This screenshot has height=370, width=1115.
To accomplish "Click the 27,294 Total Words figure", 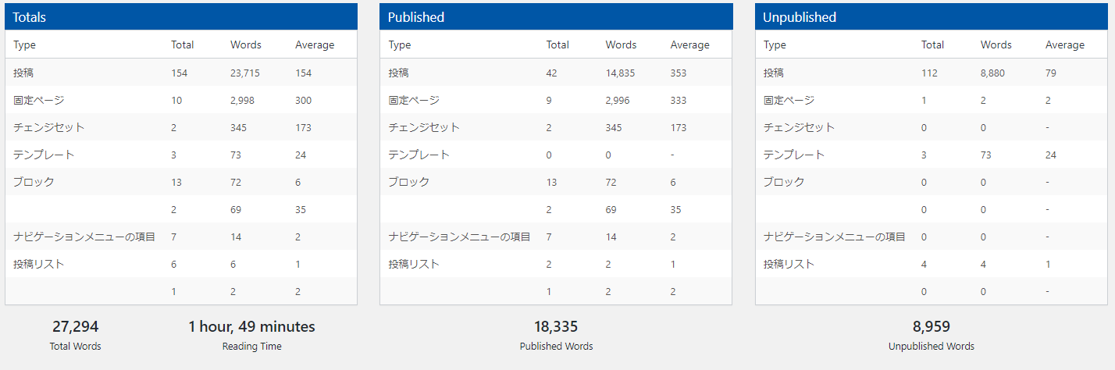I will (x=76, y=327).
